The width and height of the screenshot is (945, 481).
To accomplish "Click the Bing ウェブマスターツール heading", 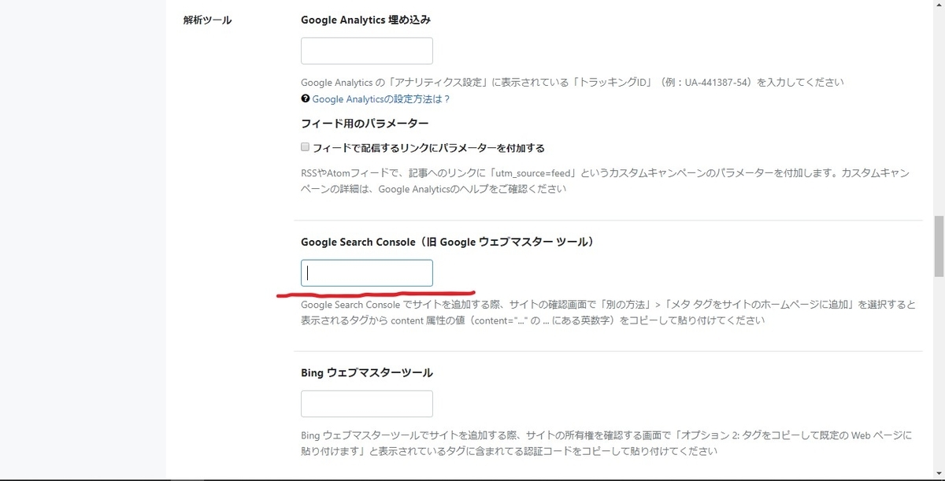I will (367, 372).
